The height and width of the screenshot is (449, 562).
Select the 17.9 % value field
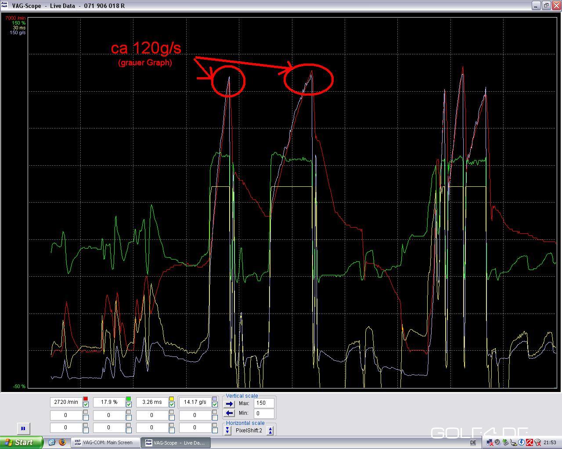point(109,402)
